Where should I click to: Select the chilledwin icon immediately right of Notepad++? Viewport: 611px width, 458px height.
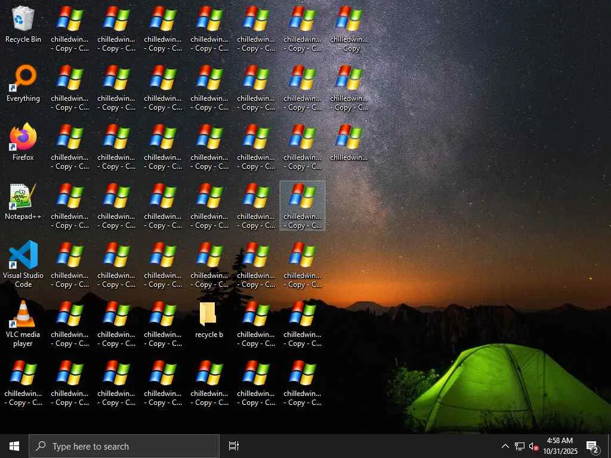click(70, 206)
